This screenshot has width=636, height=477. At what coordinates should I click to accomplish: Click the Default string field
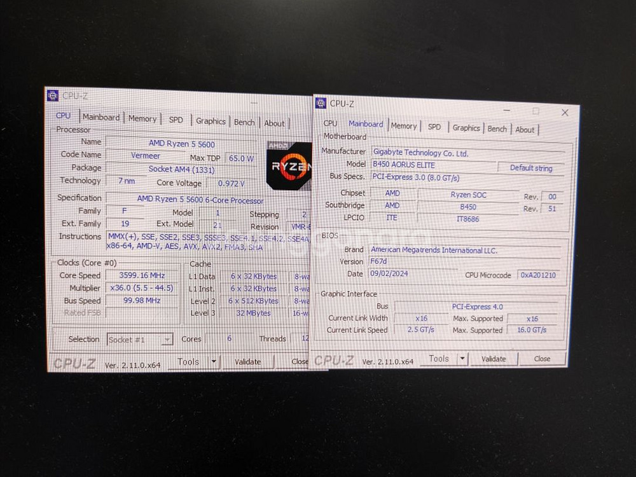coord(531,168)
